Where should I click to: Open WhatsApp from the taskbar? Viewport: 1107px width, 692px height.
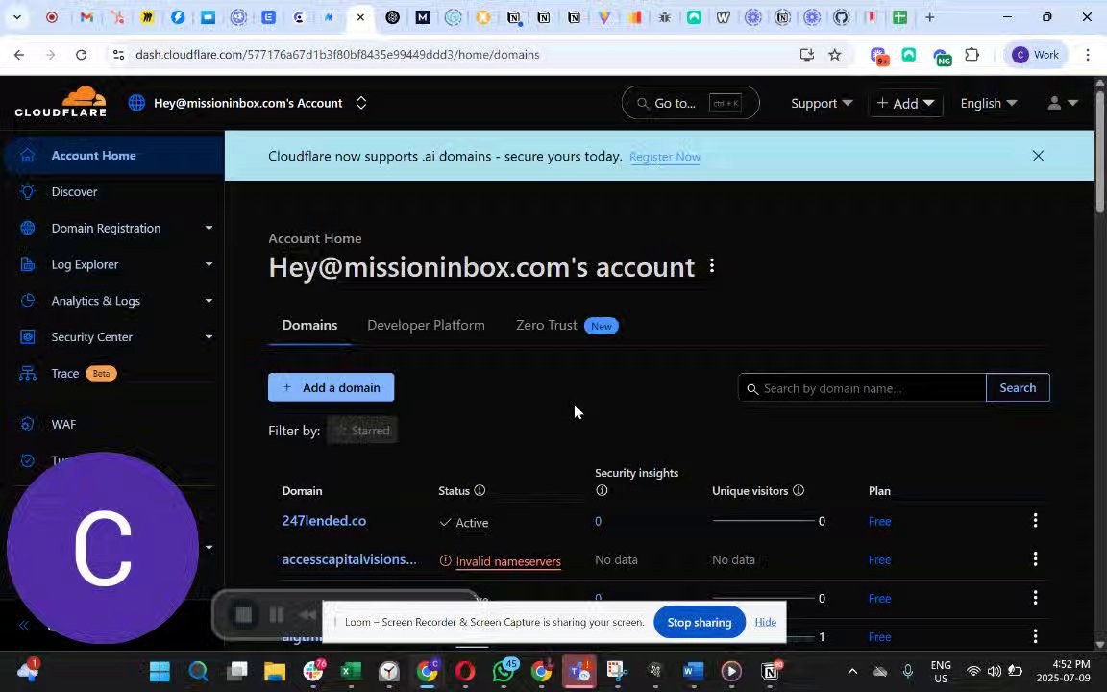click(x=504, y=672)
